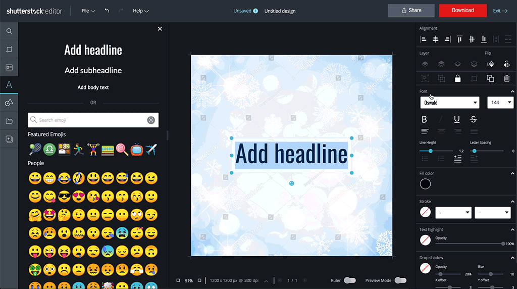Toggle the Preview Mode switch
The image size is (517, 289).
(x=400, y=280)
